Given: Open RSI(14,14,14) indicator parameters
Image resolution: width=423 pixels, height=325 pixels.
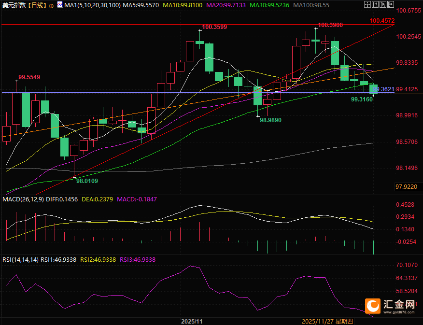Looking at the screenshot, I should (x=20, y=259).
